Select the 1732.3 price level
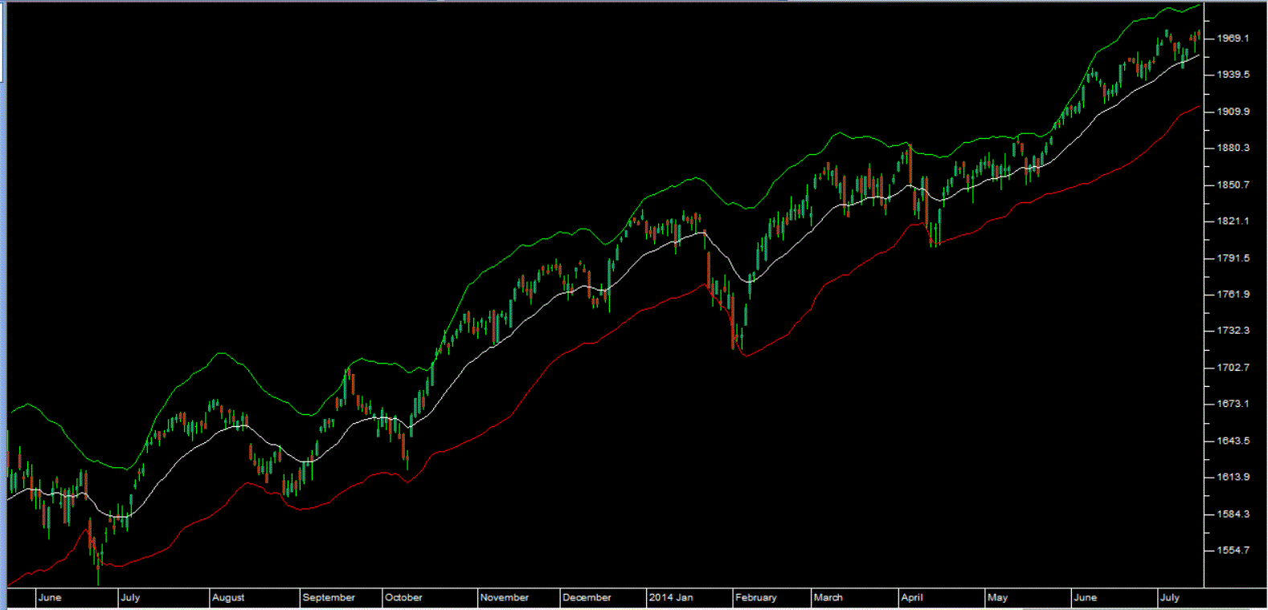This screenshot has height=610, width=1268. pyautogui.click(x=1233, y=331)
